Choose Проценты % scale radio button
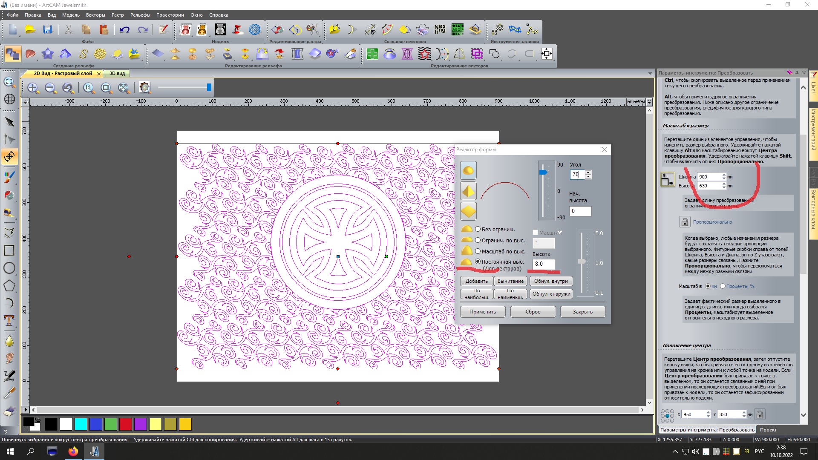The width and height of the screenshot is (818, 460). (723, 286)
